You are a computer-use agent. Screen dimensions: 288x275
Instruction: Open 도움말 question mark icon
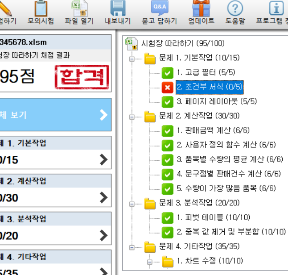coord(235,8)
